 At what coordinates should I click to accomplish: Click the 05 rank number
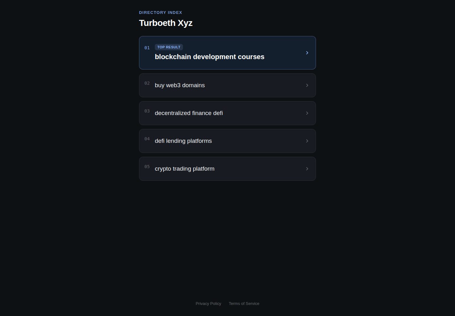[147, 167]
